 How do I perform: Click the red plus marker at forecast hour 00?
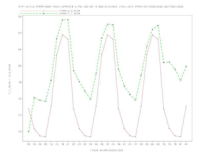29,109
